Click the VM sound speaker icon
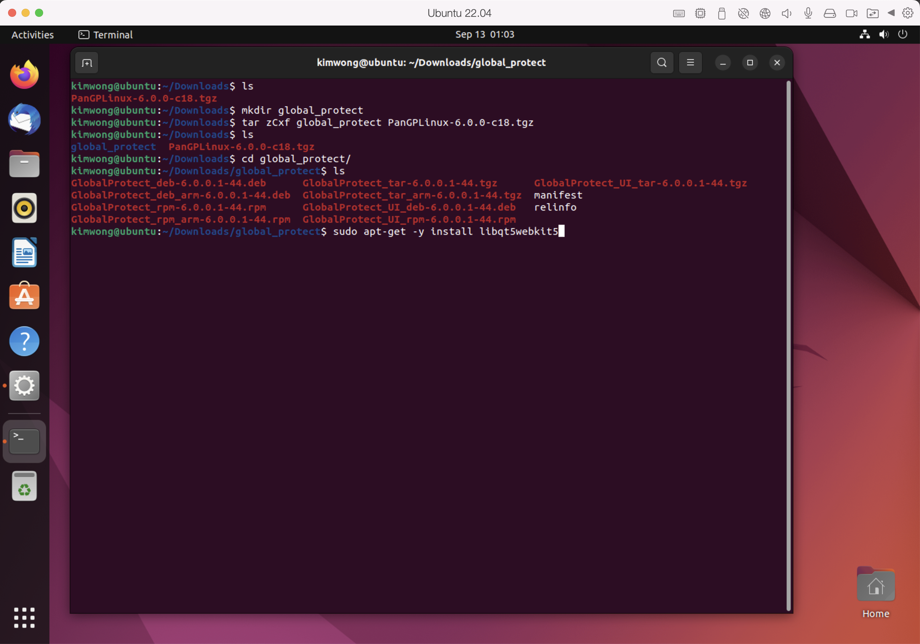 click(x=787, y=13)
